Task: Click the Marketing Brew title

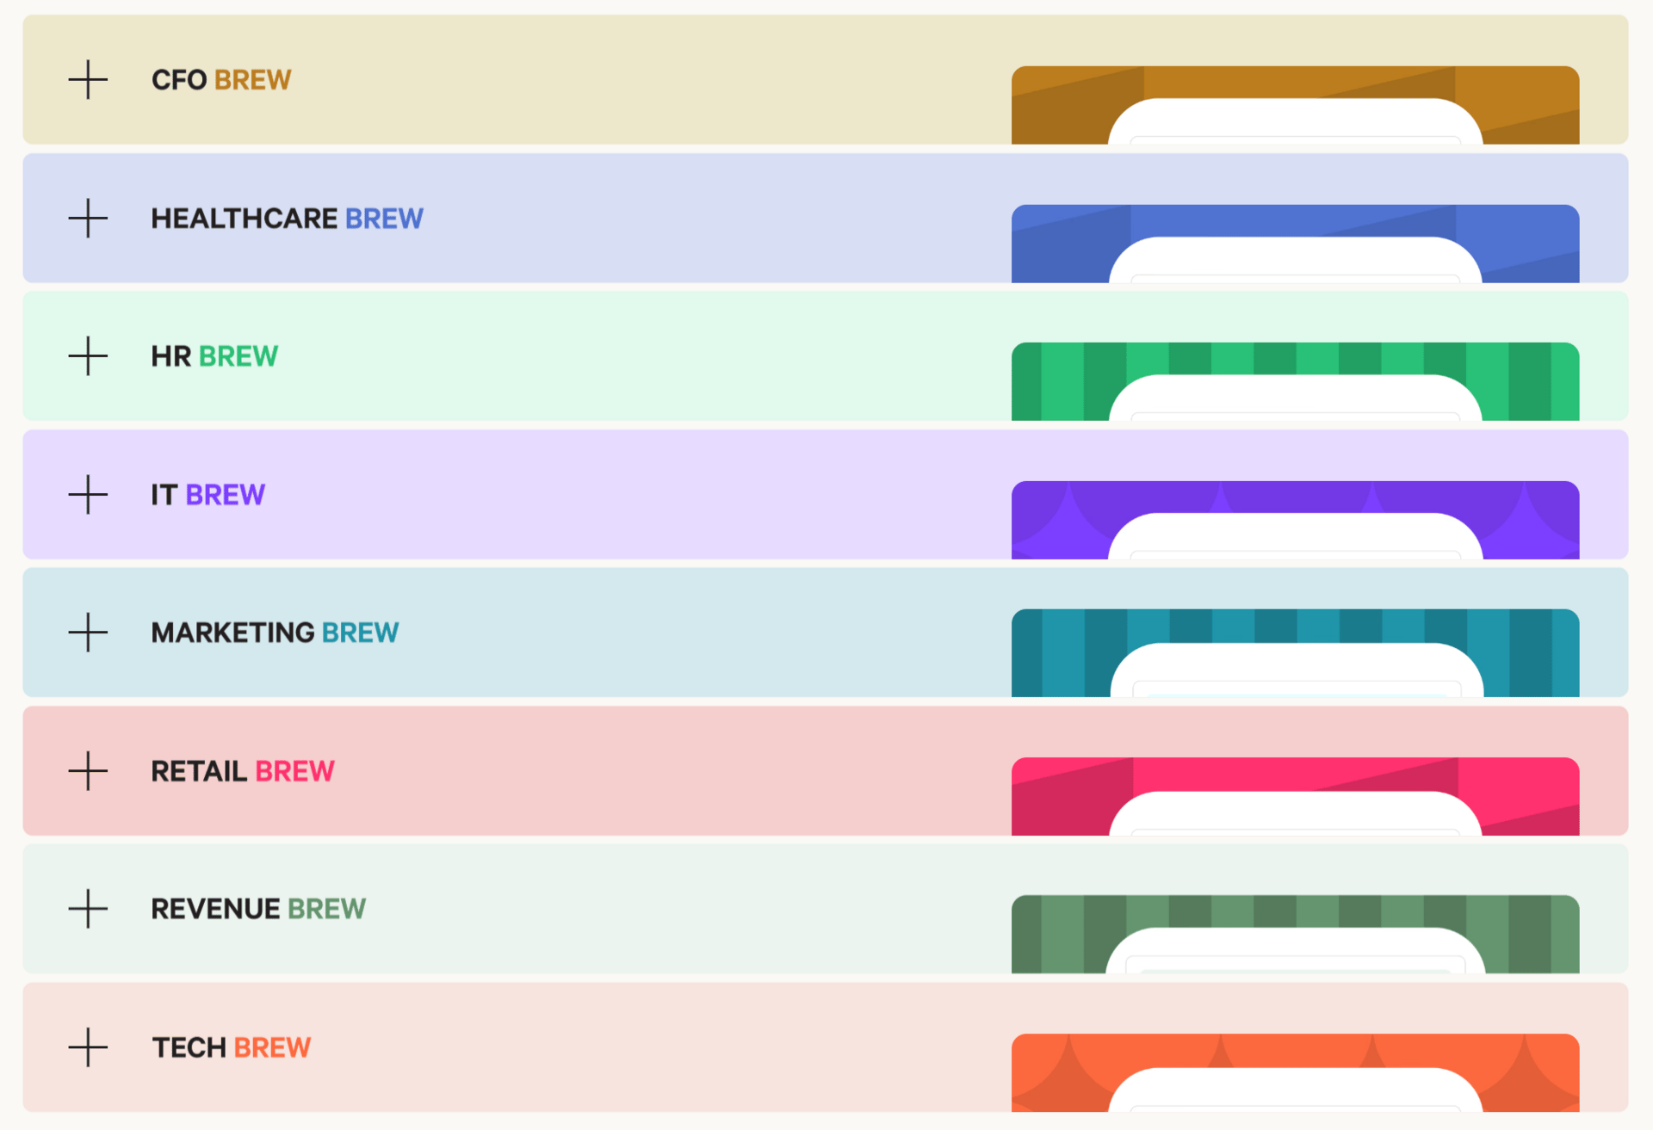Action: (x=275, y=633)
